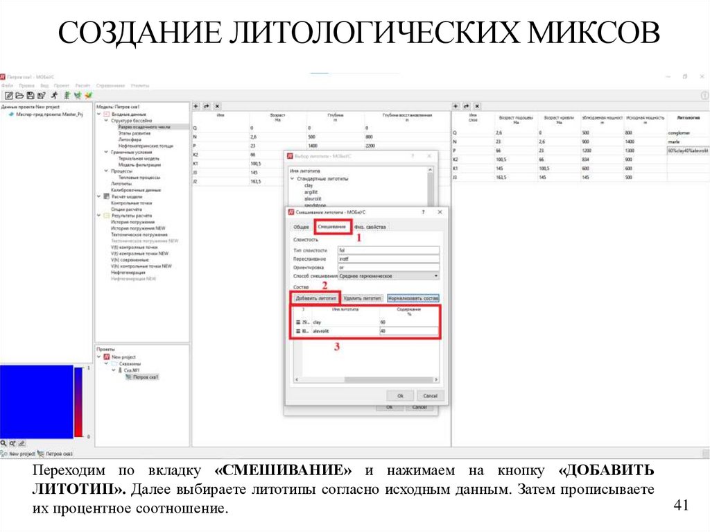
Task: Click the save diskette toolbar icon
Action: point(31,95)
